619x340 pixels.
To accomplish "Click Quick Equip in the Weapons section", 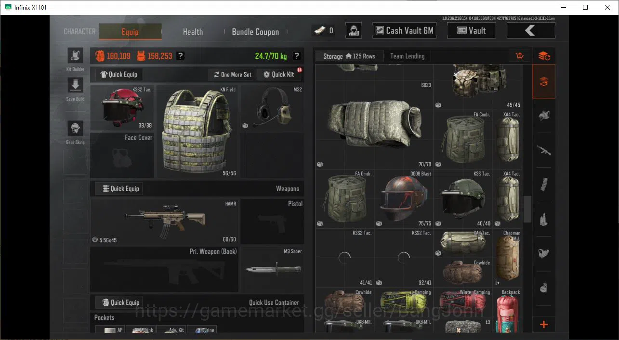I will (x=119, y=188).
